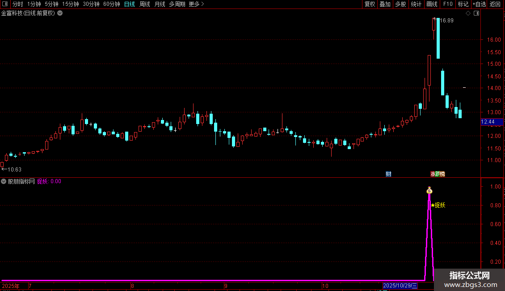Click the 2025/10/29/三 date label
The height and width of the screenshot is (291, 505).
coord(400,286)
